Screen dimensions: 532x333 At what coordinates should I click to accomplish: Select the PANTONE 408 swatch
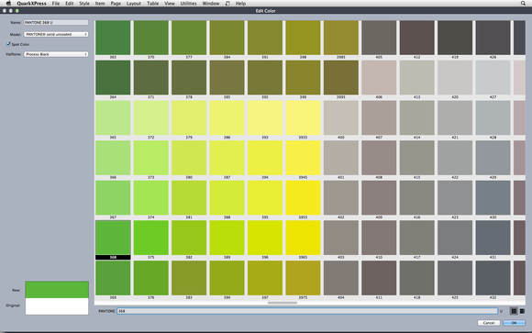point(379,158)
